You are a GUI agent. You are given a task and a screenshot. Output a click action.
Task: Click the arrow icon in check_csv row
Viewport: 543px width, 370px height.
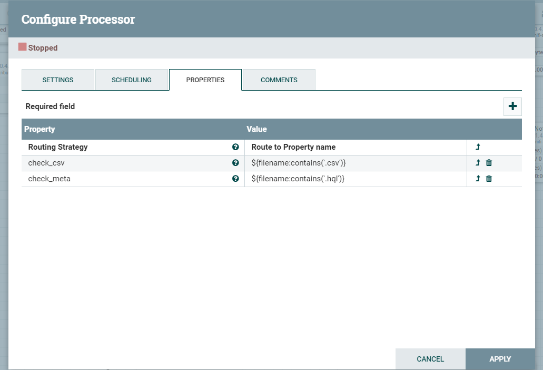pyautogui.click(x=477, y=163)
